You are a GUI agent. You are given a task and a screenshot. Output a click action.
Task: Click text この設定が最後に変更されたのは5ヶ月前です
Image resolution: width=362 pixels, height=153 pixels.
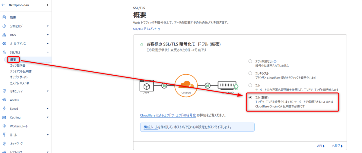(x=176, y=50)
